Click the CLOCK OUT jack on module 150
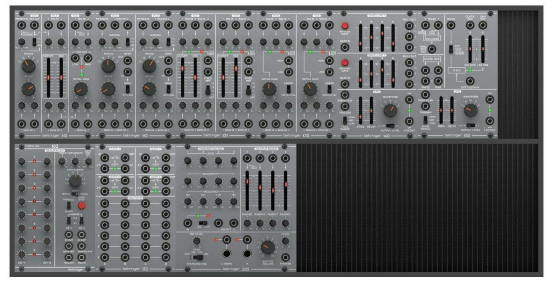The image size is (553, 285). tap(470, 26)
